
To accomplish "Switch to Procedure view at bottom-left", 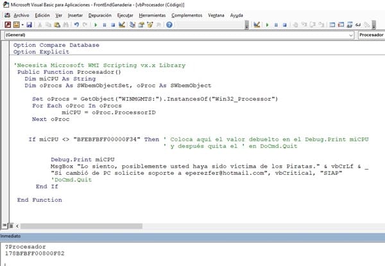I will click(4, 226).
